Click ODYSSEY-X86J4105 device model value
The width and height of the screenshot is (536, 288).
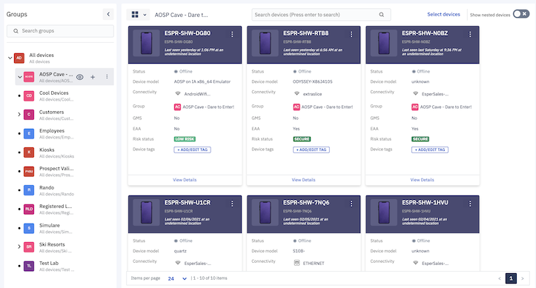(312, 81)
